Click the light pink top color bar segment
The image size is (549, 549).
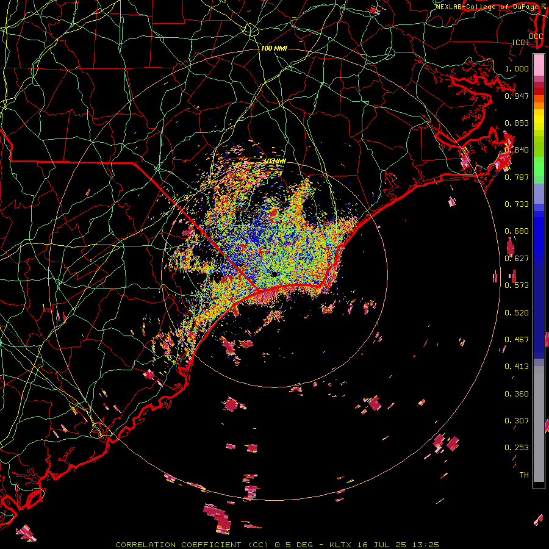[539, 65]
